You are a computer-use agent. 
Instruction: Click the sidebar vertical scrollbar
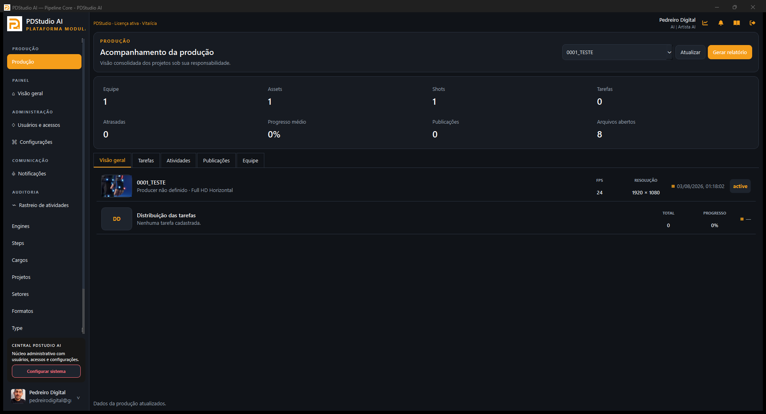[x=83, y=186]
